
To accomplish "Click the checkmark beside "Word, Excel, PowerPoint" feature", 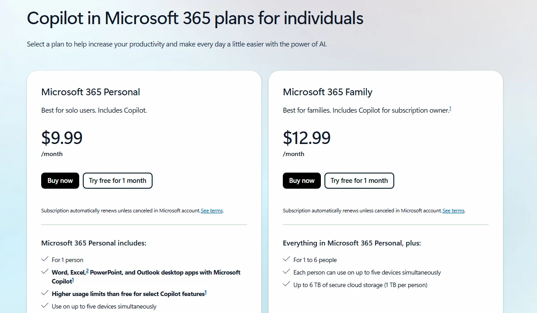I will pos(44,271).
